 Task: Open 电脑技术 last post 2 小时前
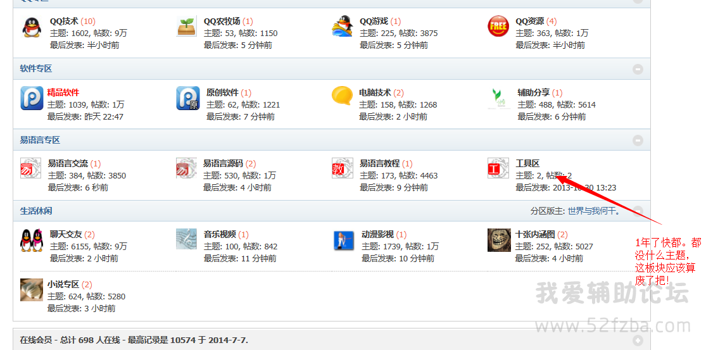coord(412,116)
